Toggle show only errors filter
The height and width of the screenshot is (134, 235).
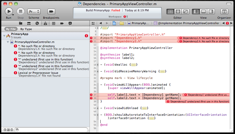coord(12,130)
